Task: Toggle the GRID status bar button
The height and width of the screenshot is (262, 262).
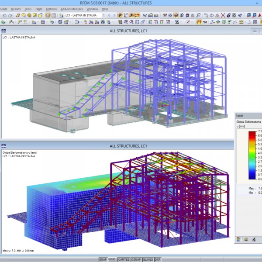Action: pyautogui.click(x=112, y=259)
